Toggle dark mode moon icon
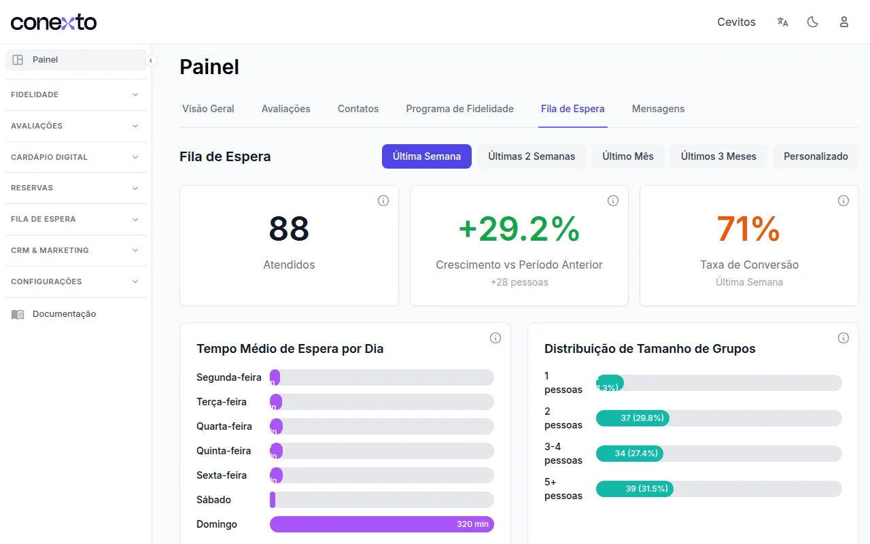 tap(813, 22)
